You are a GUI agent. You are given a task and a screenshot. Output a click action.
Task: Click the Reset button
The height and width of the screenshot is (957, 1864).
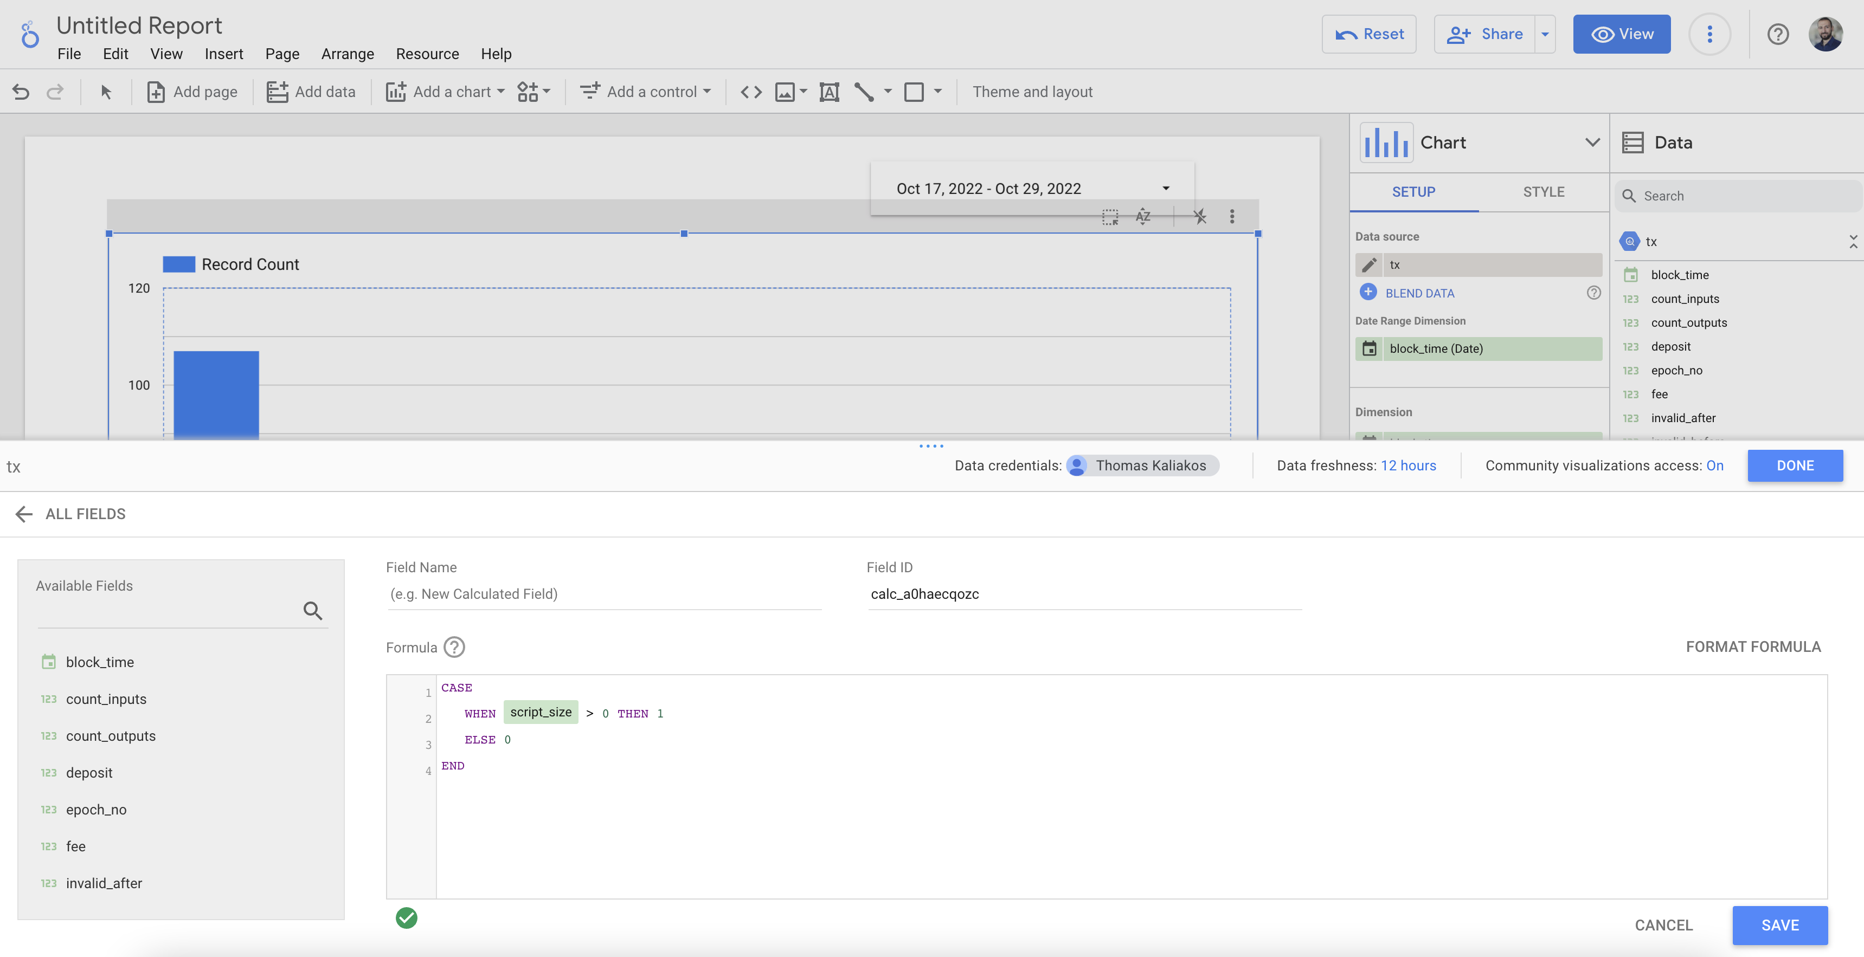(x=1369, y=34)
